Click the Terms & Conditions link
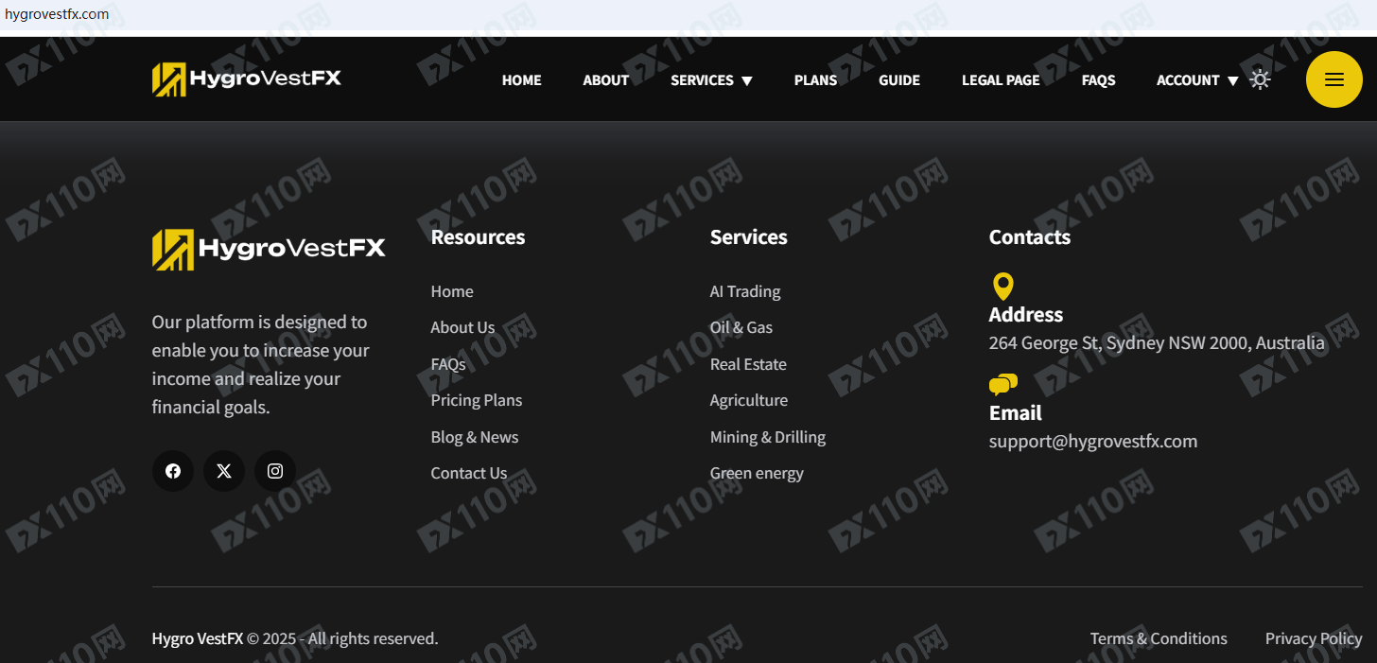The image size is (1377, 663). pos(1159,638)
